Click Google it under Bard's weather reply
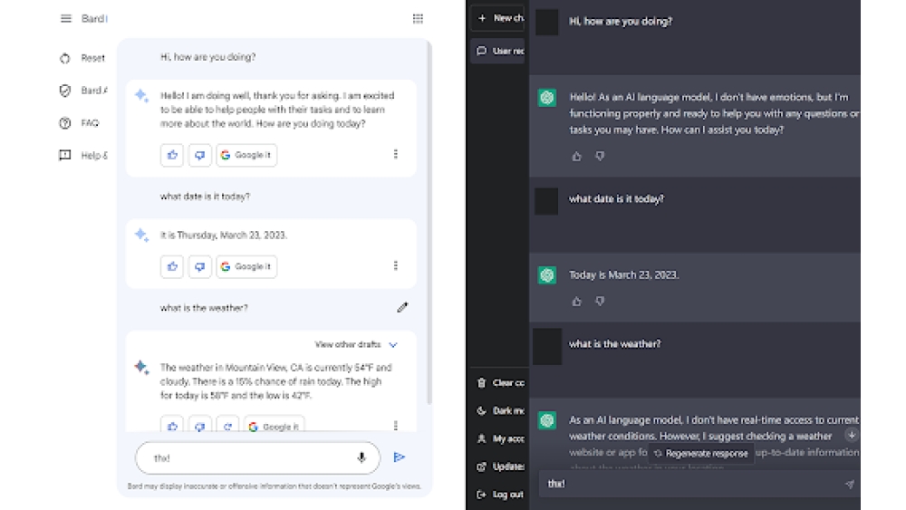This screenshot has width=906, height=510. click(x=274, y=425)
